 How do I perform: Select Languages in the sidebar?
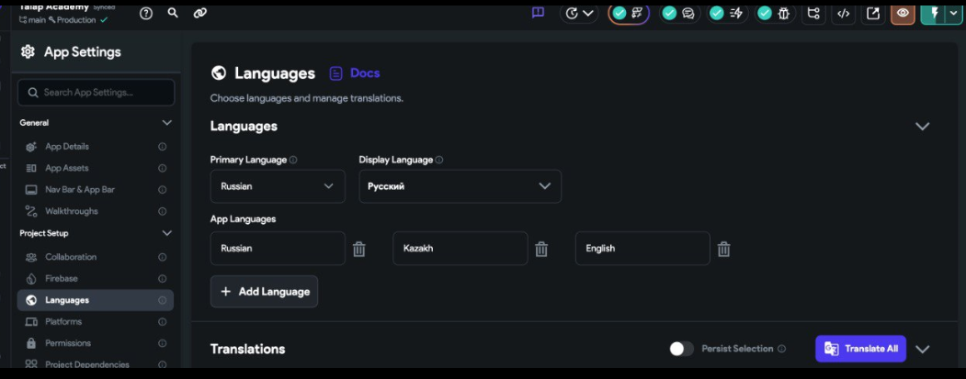(x=96, y=300)
